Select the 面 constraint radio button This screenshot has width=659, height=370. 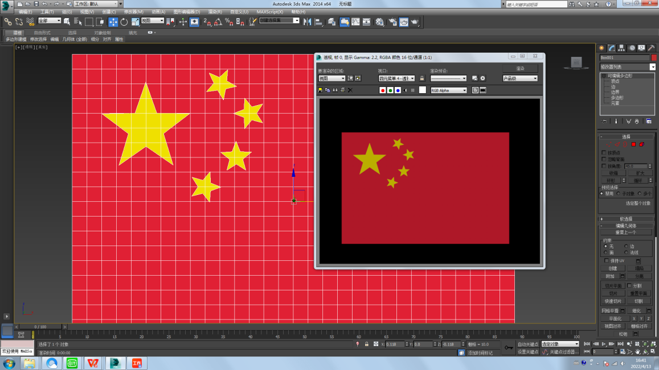[x=605, y=252]
